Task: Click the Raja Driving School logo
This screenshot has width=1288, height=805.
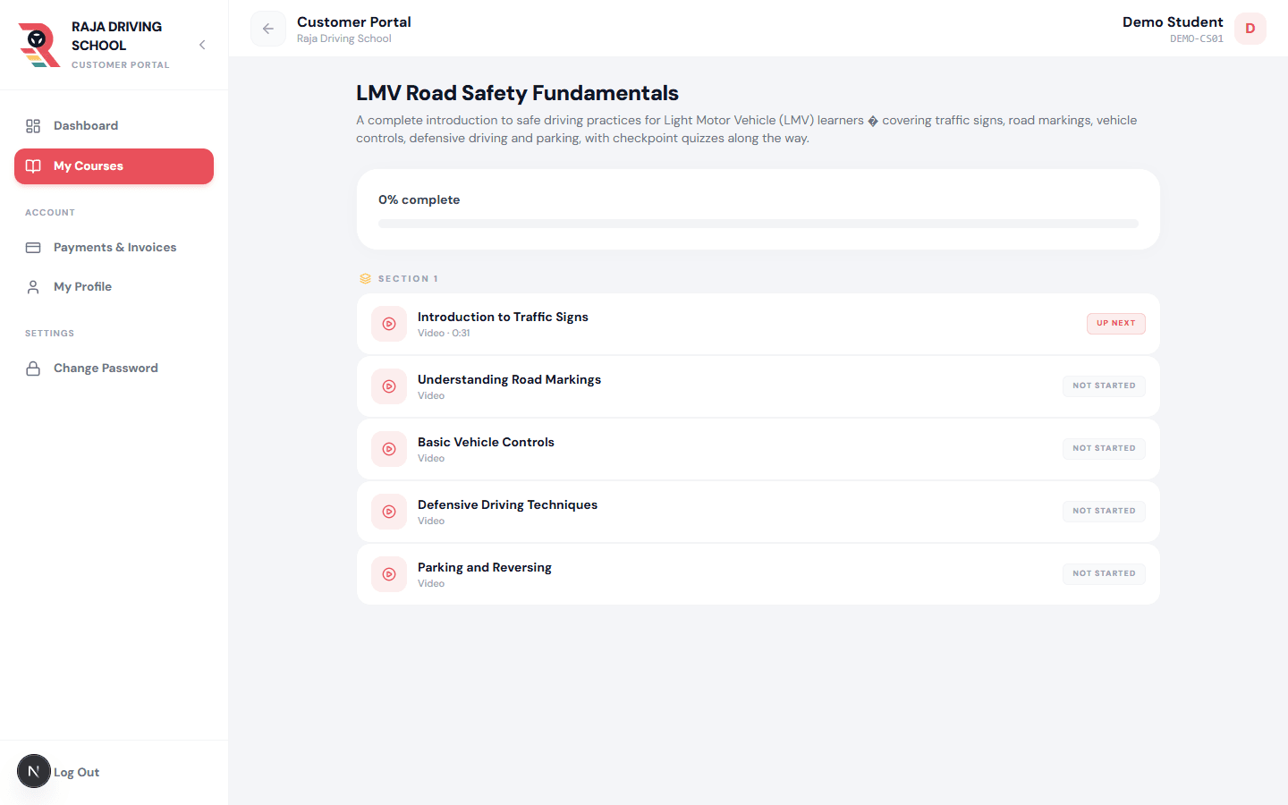Action: (x=39, y=45)
